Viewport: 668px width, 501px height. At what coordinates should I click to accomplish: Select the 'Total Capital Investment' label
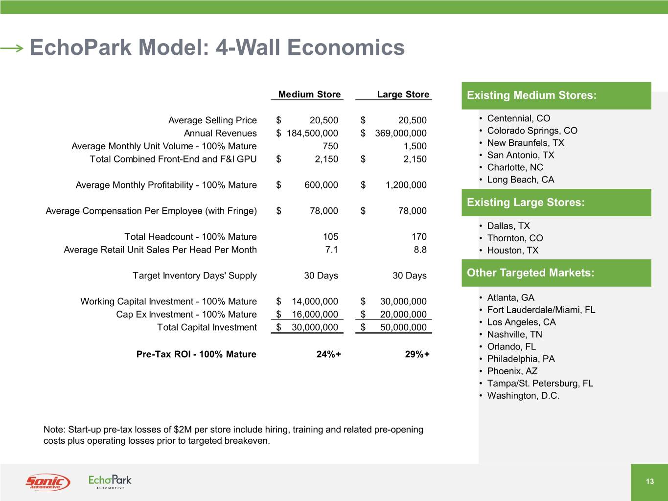tap(207, 327)
